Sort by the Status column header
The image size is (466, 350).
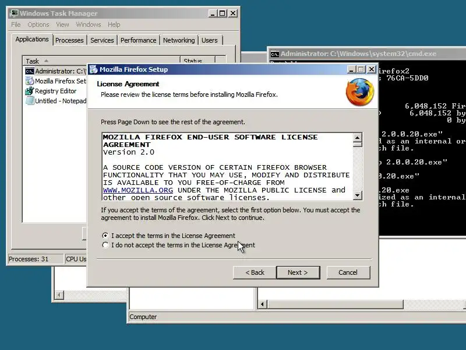tap(197, 61)
